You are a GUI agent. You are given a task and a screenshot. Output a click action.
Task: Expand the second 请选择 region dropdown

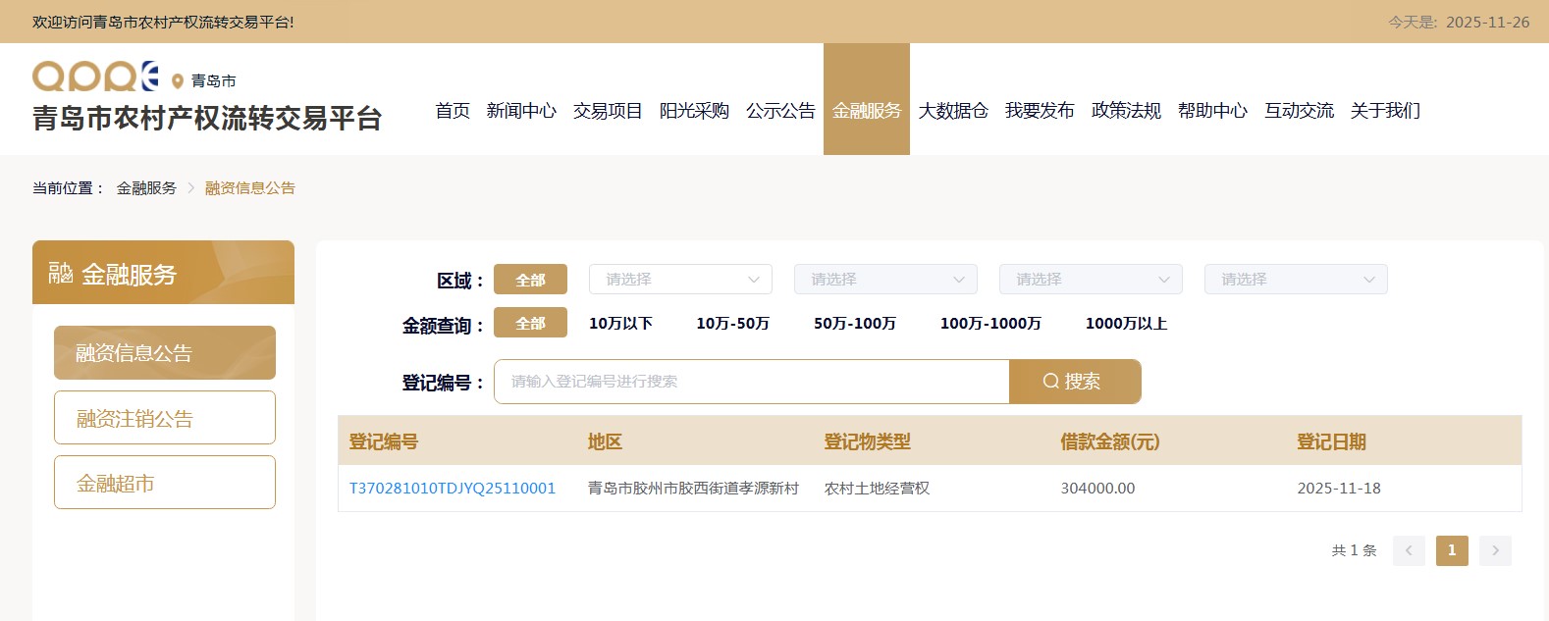pos(885,280)
